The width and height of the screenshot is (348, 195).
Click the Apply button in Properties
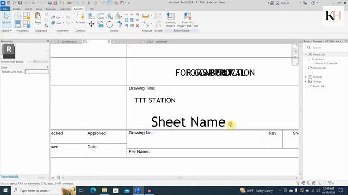[x=41, y=177]
